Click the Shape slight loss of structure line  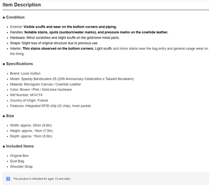pos(54,43)
